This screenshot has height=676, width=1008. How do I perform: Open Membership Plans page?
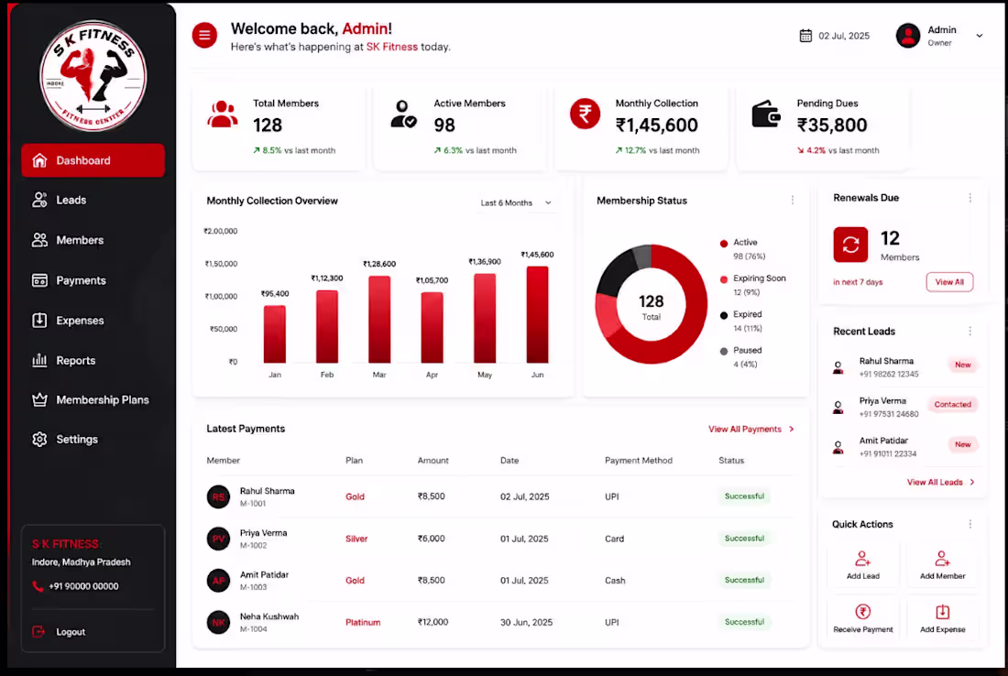coord(93,399)
